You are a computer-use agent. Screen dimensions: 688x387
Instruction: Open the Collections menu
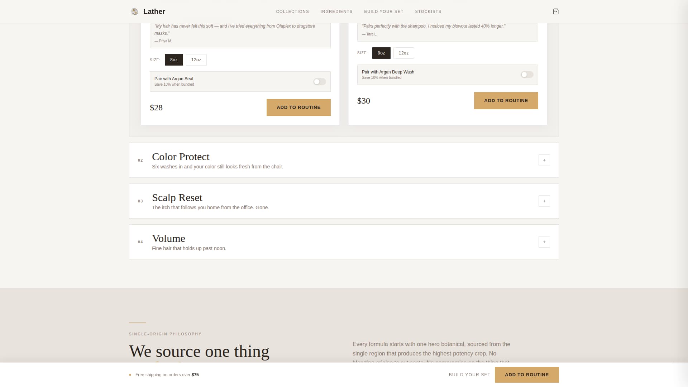coord(292,11)
